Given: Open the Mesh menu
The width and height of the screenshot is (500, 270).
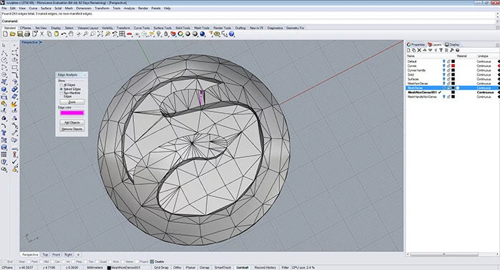Looking at the screenshot, I should (x=69, y=9).
